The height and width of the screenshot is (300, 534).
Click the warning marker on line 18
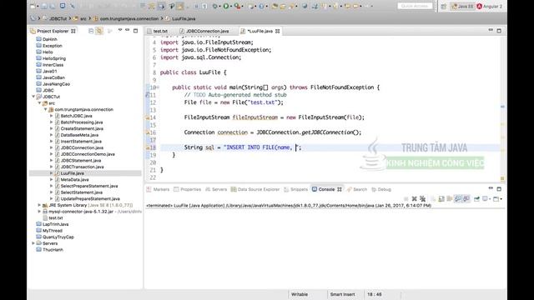[x=148, y=147]
